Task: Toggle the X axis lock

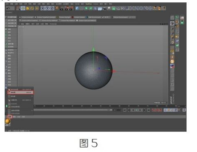Action: [43, 8]
